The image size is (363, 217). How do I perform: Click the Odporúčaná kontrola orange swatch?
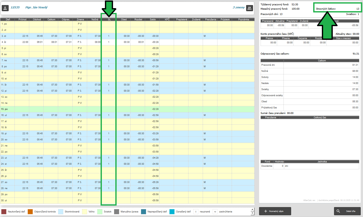pos(30,212)
